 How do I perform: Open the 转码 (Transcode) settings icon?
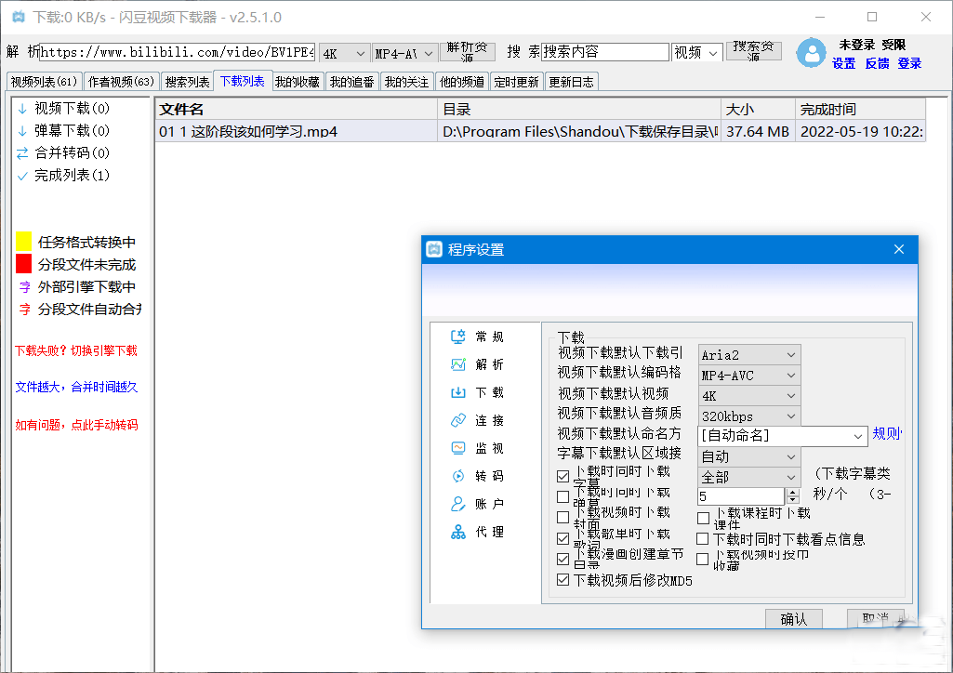pyautogui.click(x=457, y=476)
